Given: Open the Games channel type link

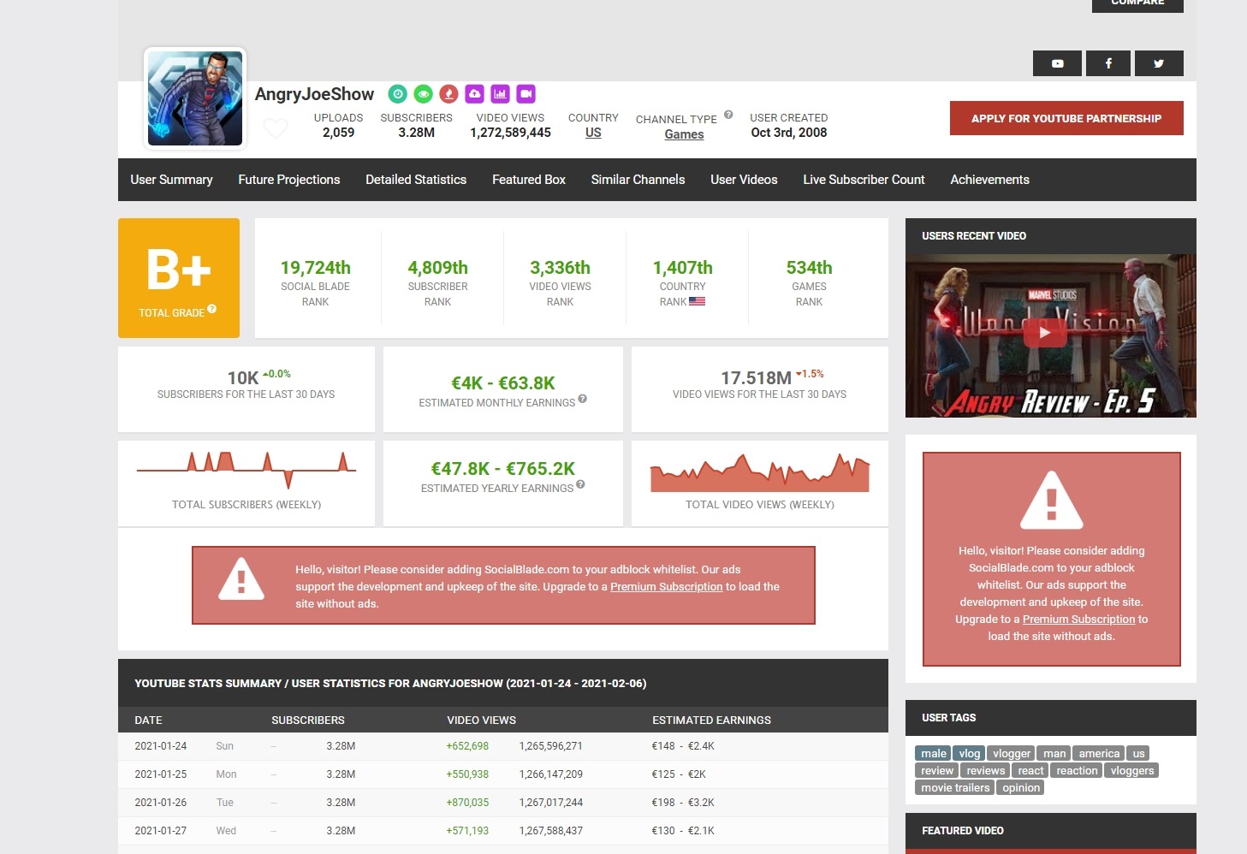Looking at the screenshot, I should coord(684,134).
